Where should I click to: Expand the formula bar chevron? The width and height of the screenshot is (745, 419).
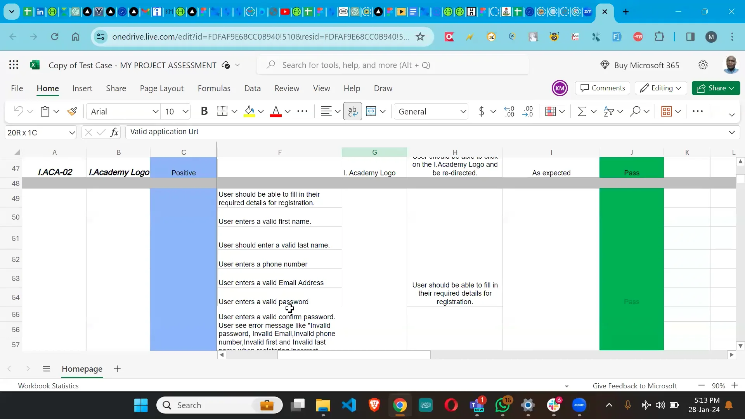click(732, 132)
